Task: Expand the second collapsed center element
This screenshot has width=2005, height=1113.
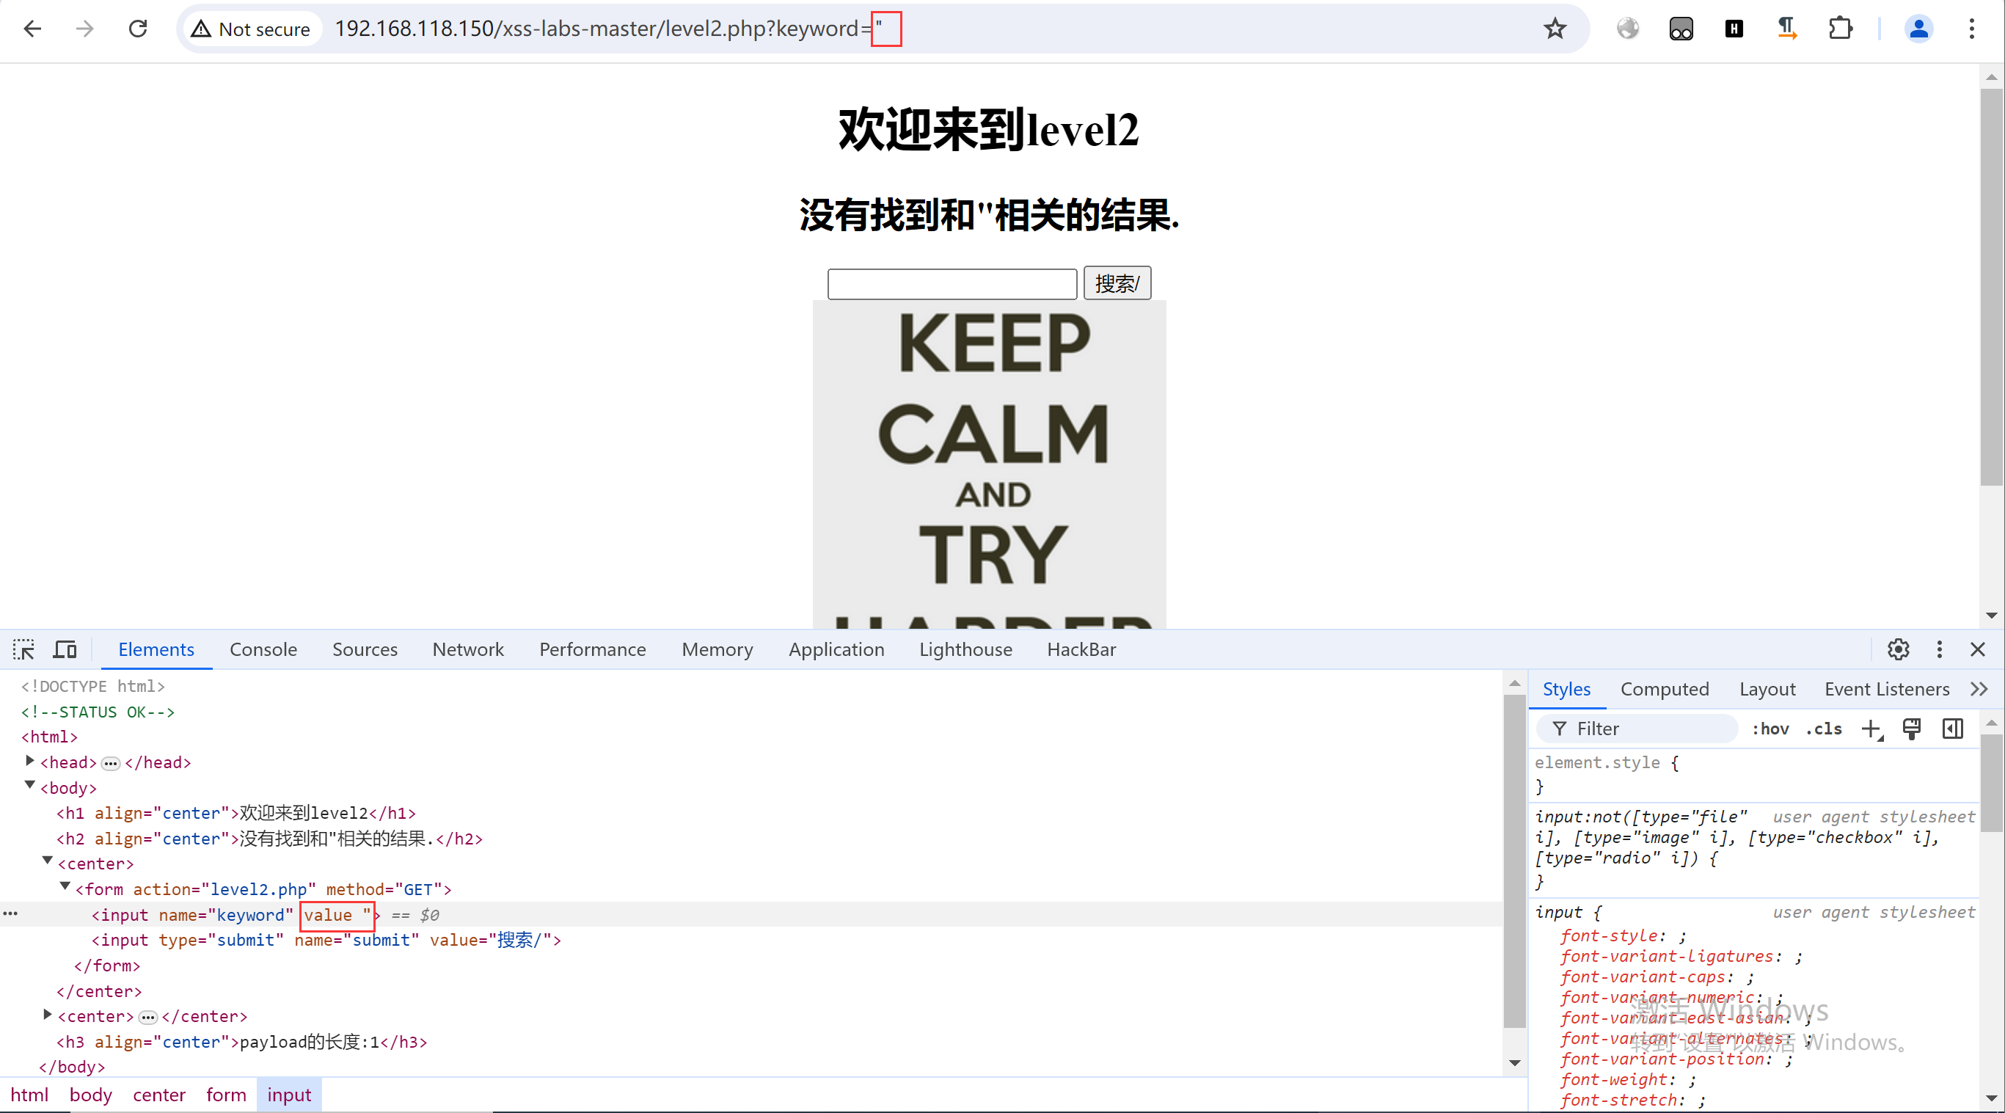Action: tap(48, 1014)
